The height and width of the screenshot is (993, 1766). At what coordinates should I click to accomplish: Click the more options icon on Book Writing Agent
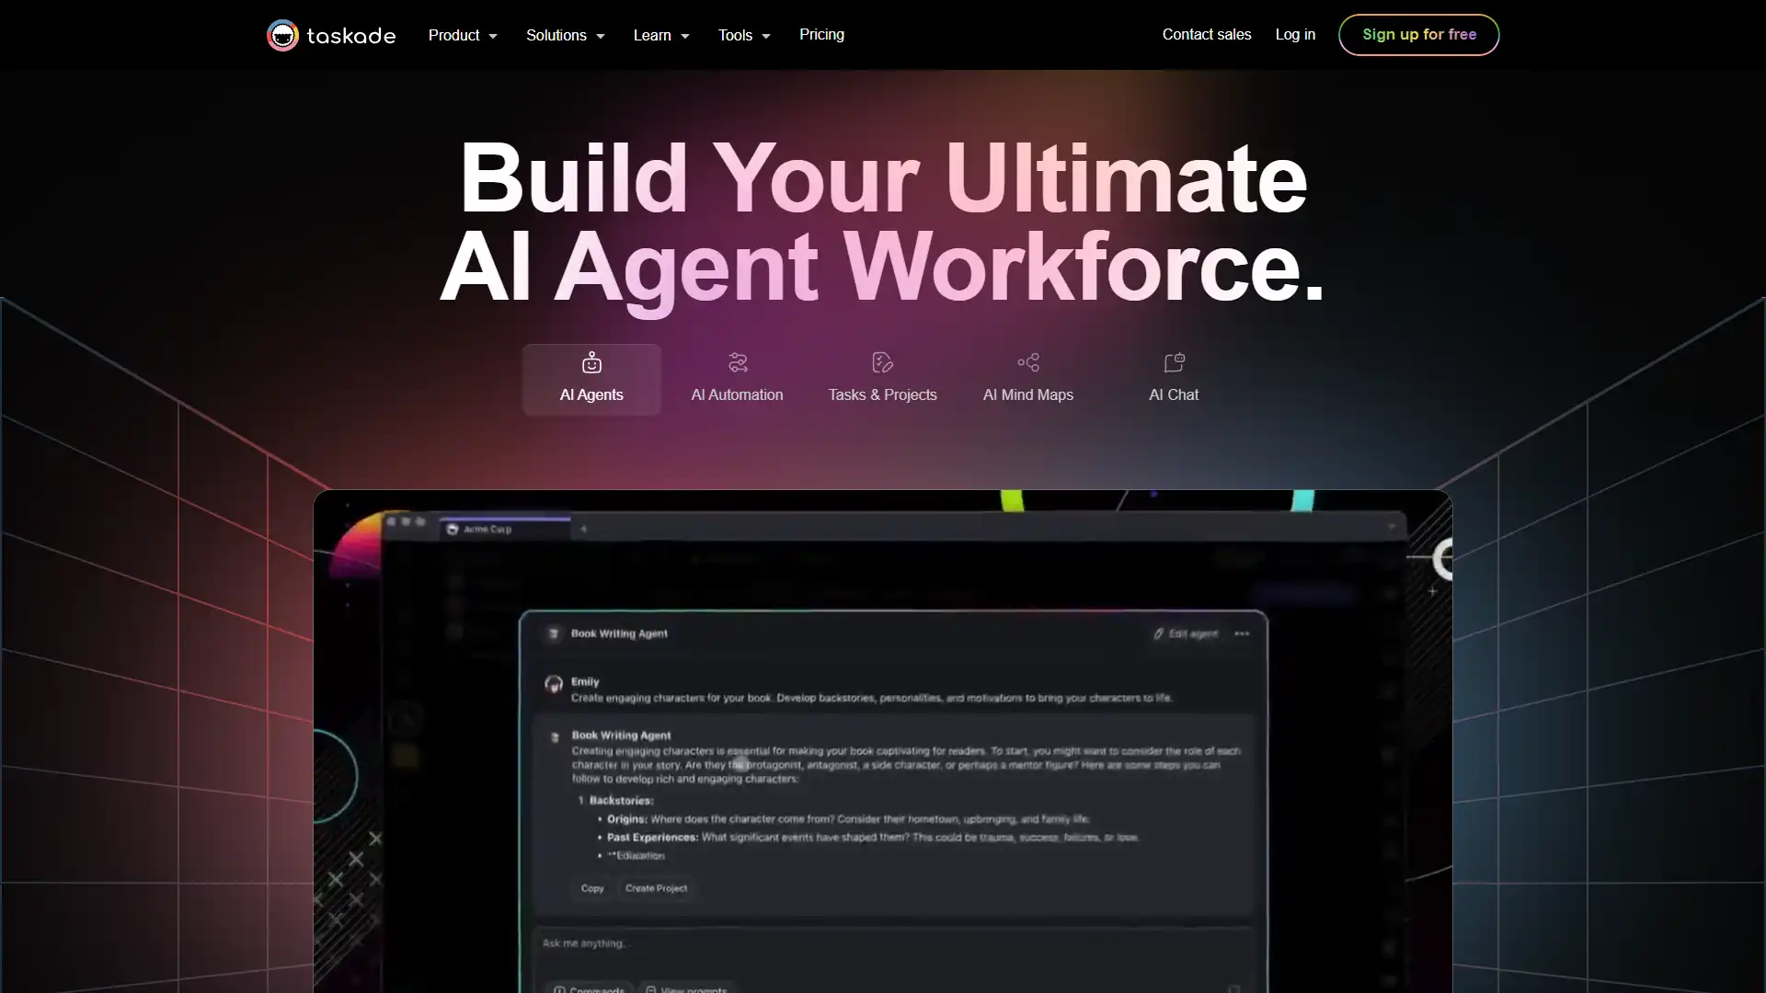pos(1244,633)
